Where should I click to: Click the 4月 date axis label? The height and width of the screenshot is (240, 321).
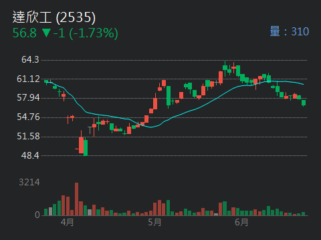67,222
